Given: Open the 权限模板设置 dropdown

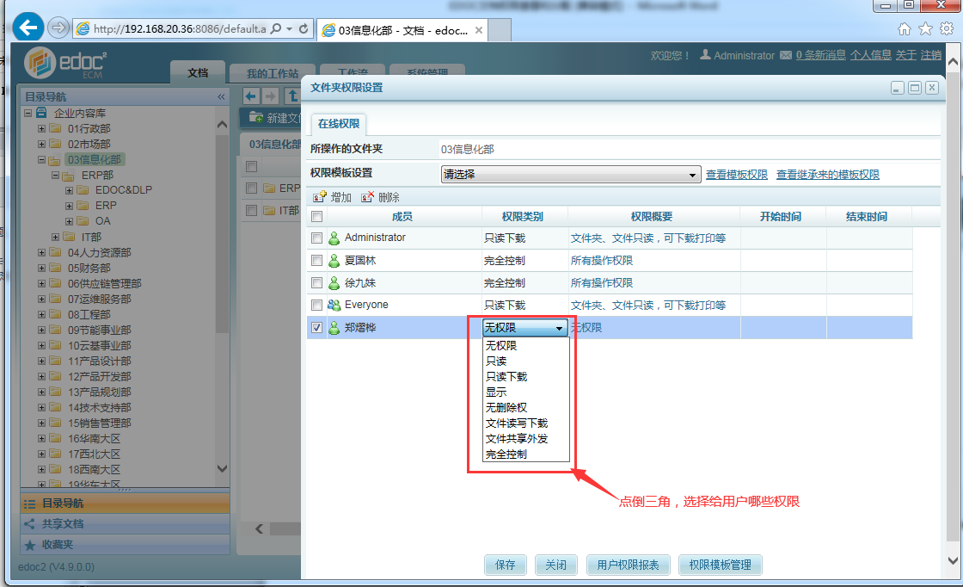Looking at the screenshot, I should pos(571,175).
